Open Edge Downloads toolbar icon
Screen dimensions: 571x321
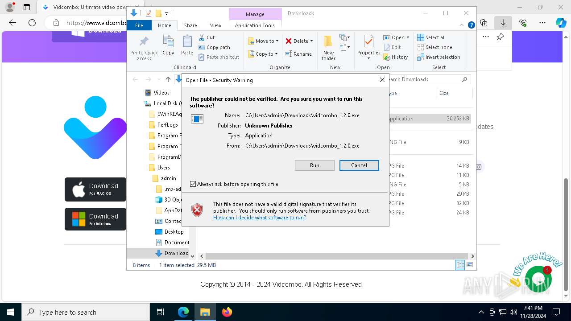coord(503,23)
